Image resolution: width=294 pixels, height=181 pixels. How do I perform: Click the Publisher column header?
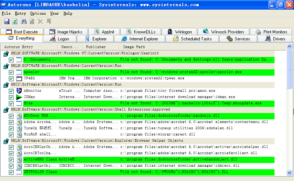click(x=100, y=47)
